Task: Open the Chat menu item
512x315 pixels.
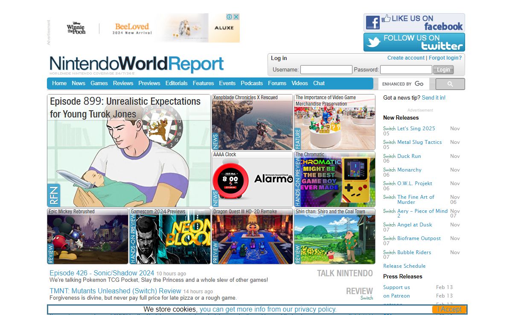Action: click(x=319, y=83)
